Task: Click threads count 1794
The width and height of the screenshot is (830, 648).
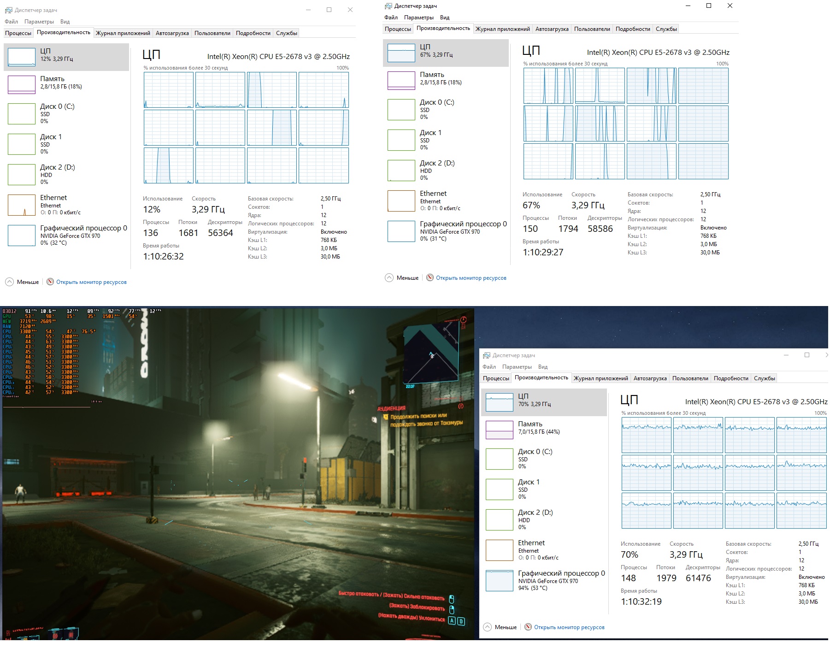Action: tap(568, 229)
